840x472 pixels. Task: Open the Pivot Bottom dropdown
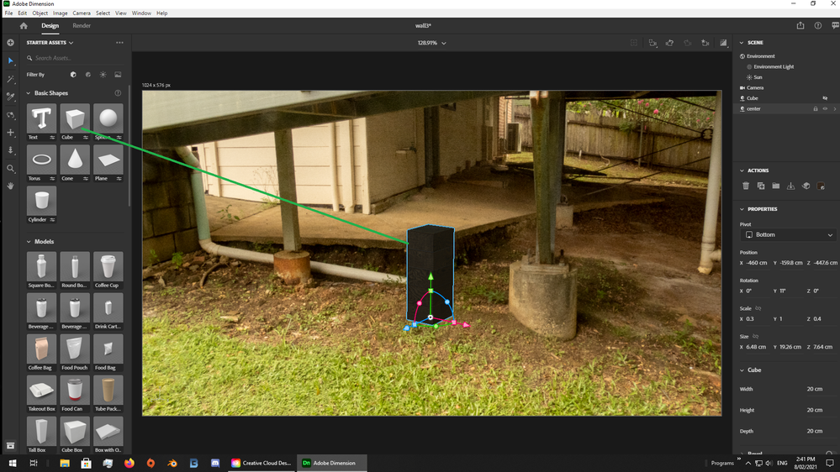[x=789, y=235]
